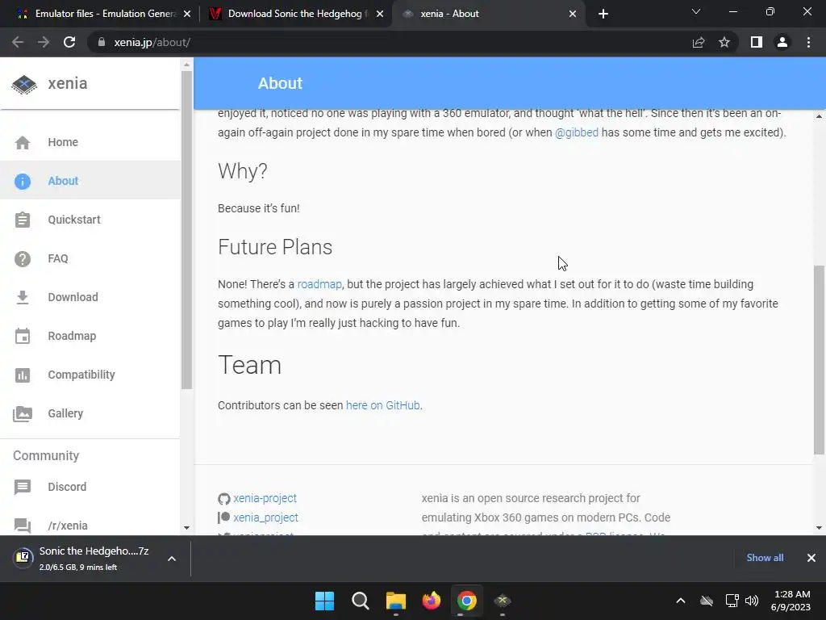Open Windows Start menu

324,601
